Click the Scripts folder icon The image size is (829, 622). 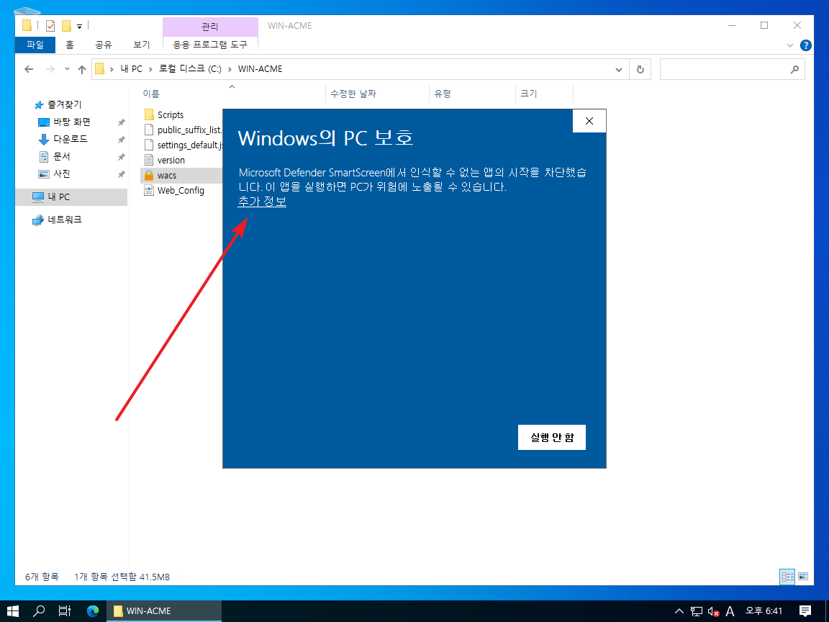click(149, 114)
